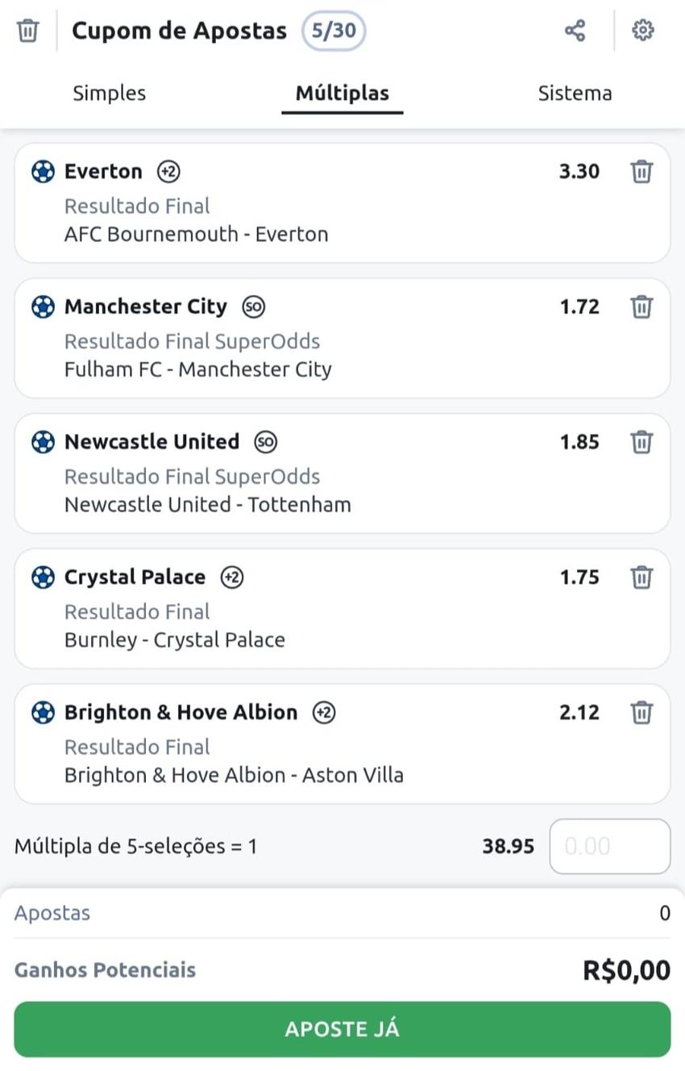685x1071 pixels.
Task: Select the Múltiplas tab
Action: pos(342,93)
